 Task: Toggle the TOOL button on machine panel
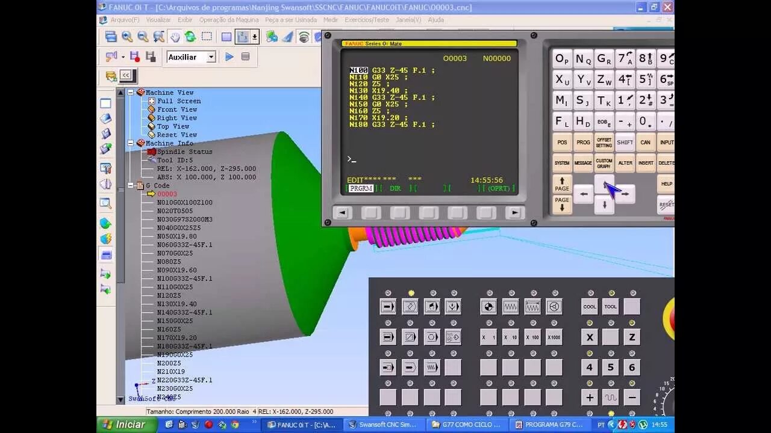tap(611, 307)
